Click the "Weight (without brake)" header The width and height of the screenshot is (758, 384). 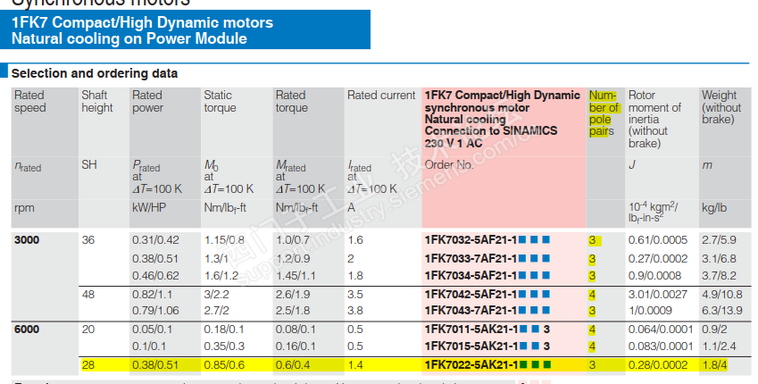tap(721, 107)
